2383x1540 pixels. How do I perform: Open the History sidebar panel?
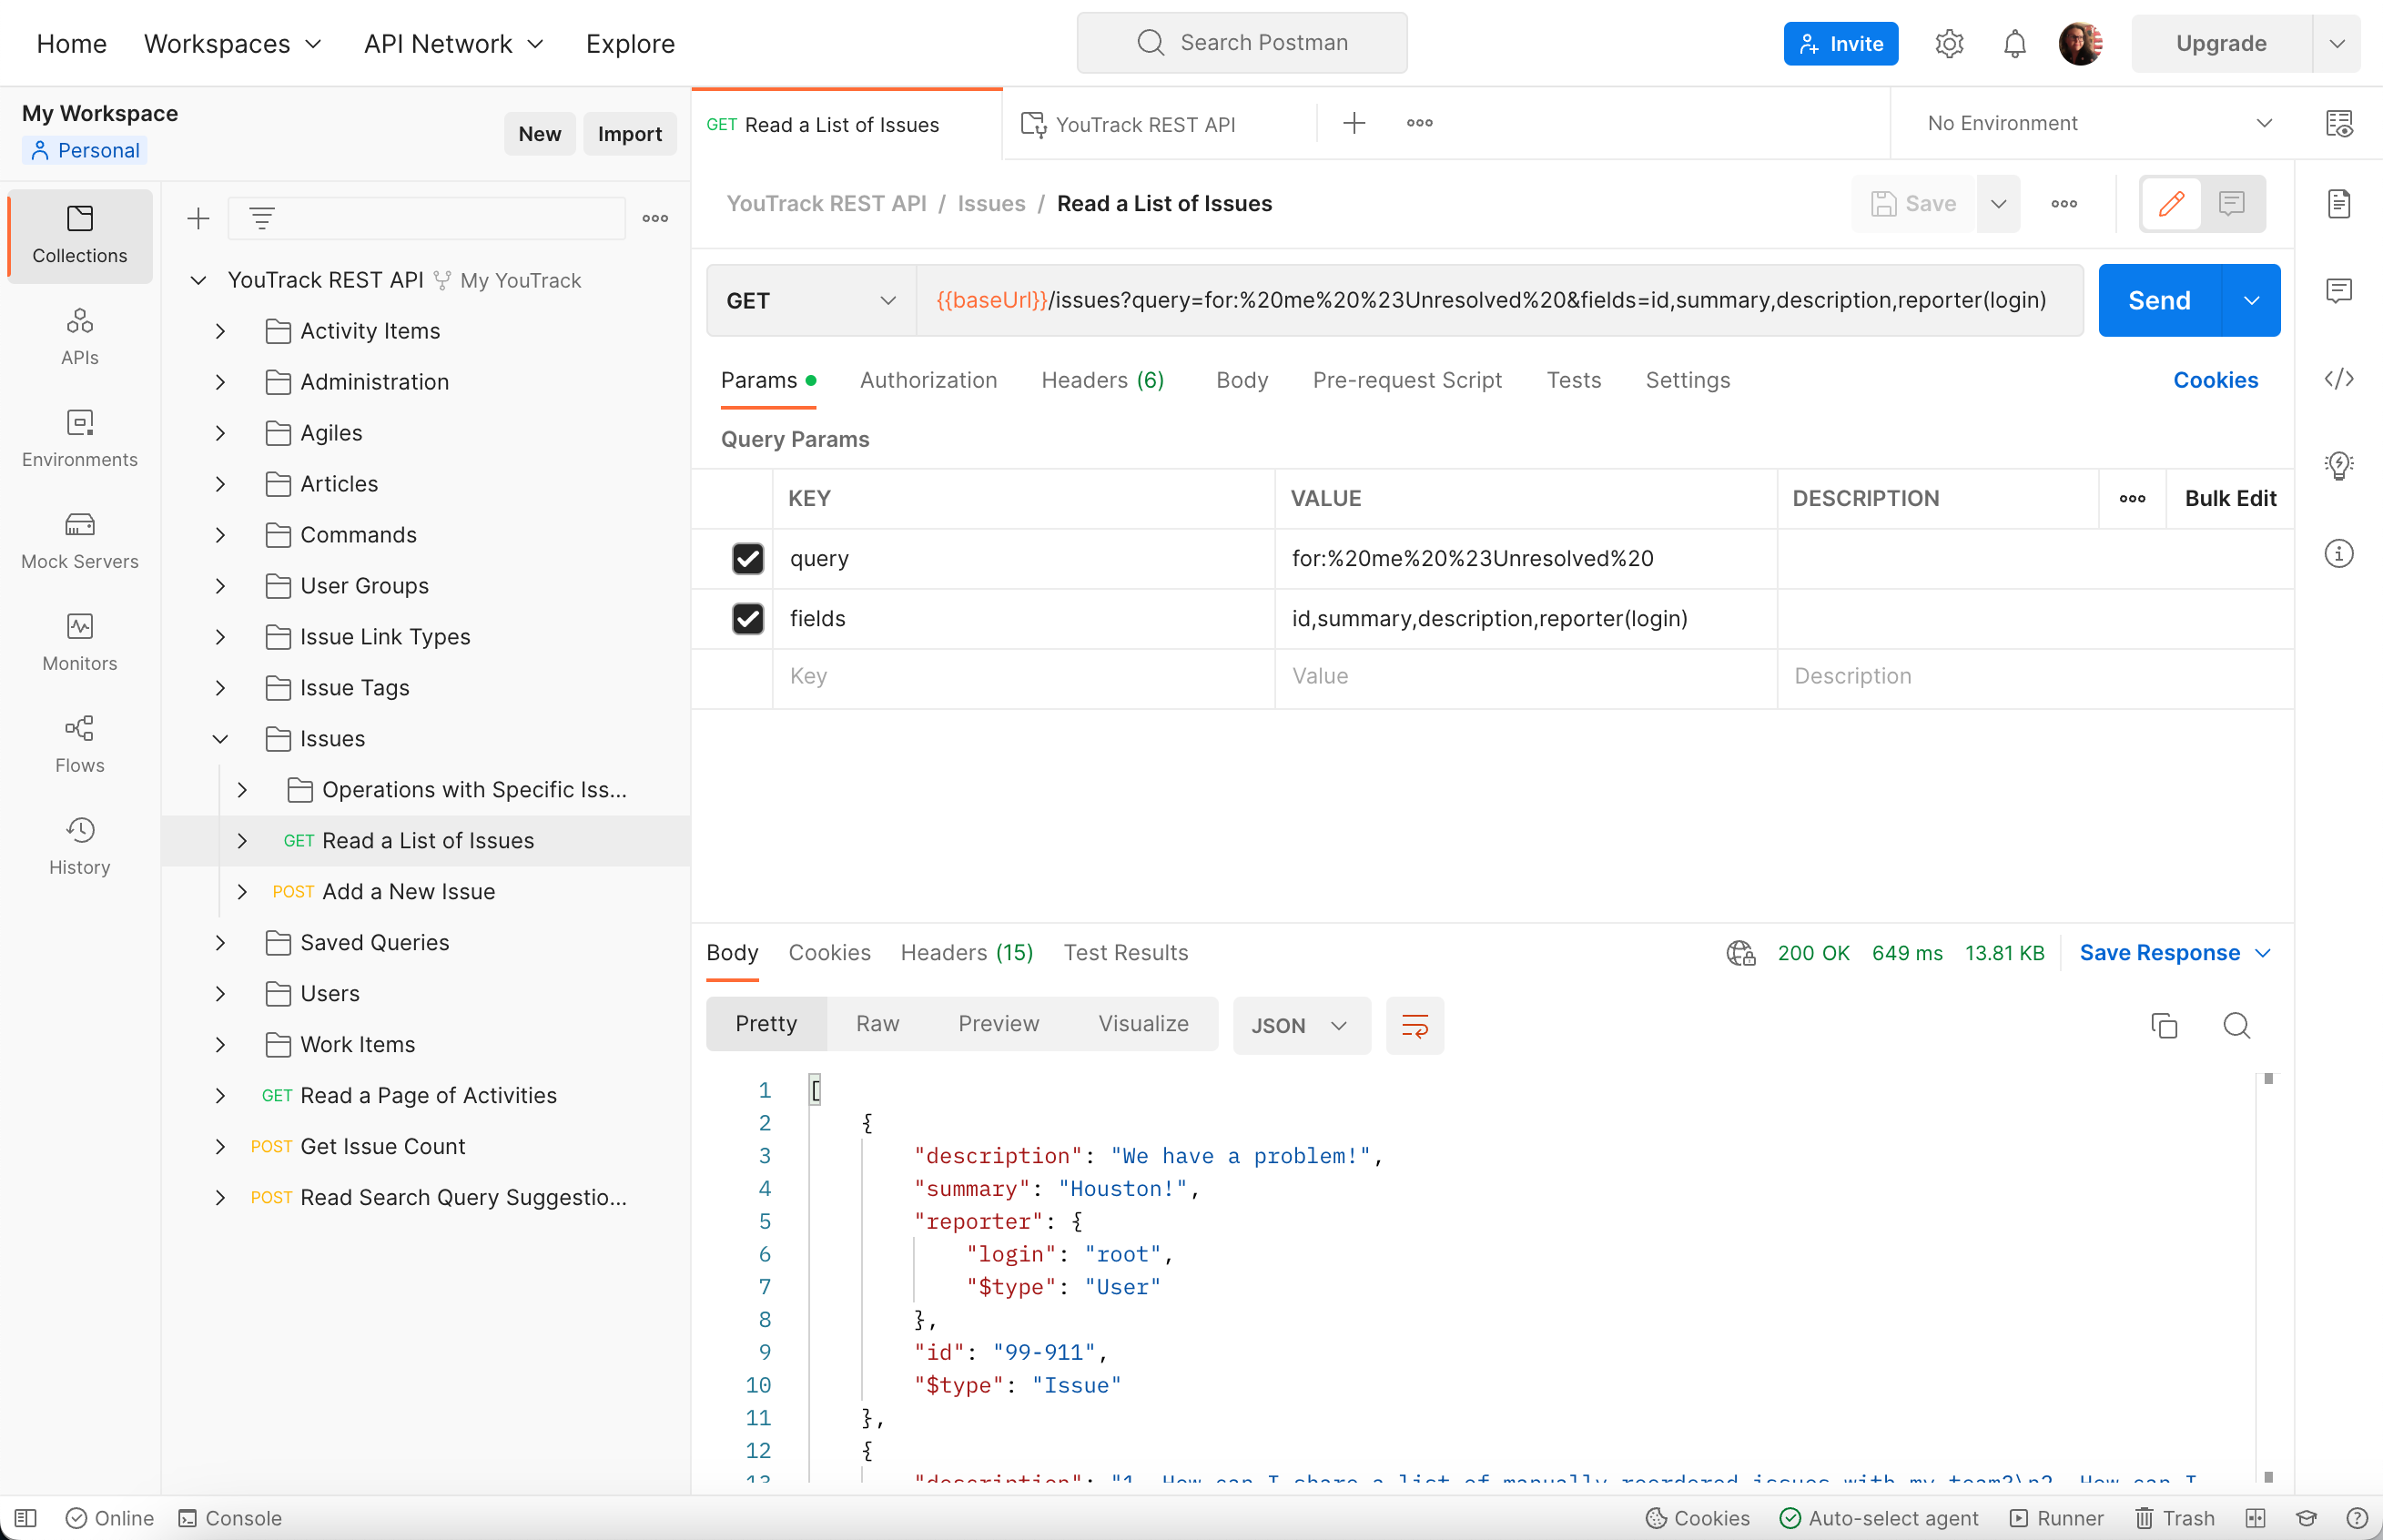tap(79, 846)
